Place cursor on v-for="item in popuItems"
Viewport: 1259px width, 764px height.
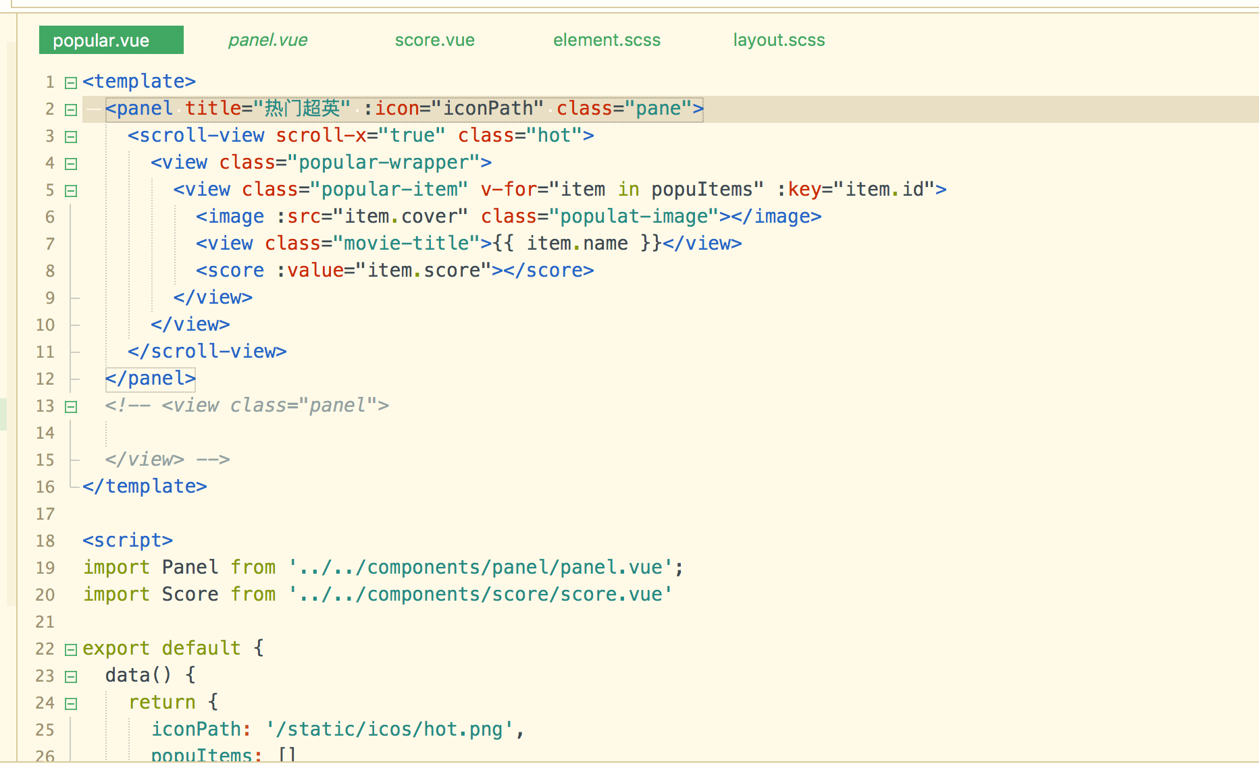(x=622, y=189)
